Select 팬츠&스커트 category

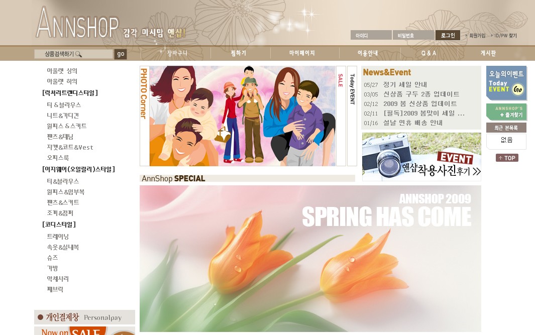click(x=63, y=202)
